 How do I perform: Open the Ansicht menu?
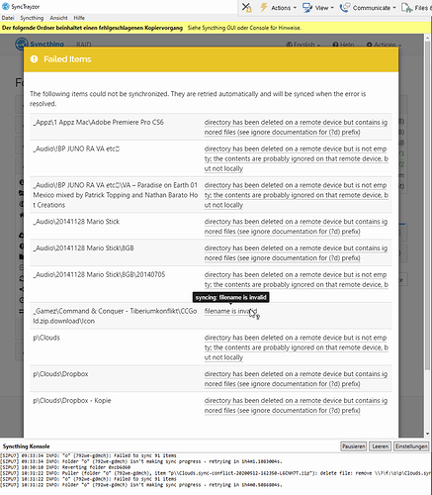58,18
